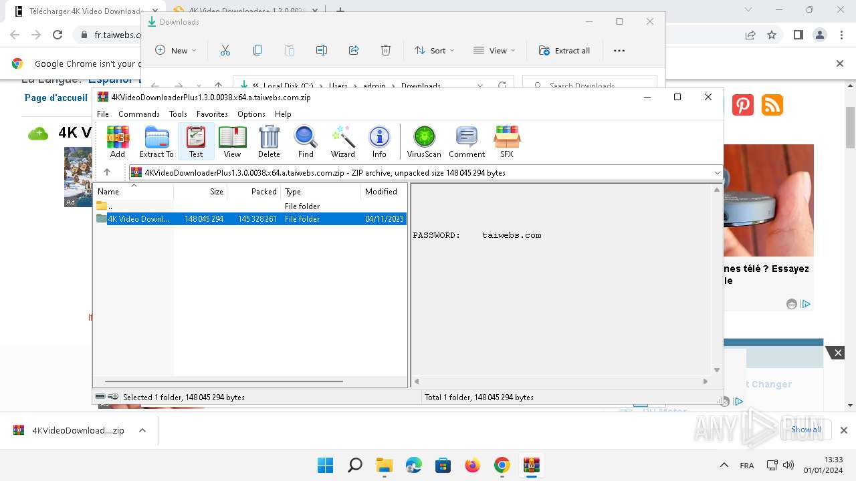Share this page from Chrome address bar
Viewport: 856px width, 481px height.
click(750, 35)
